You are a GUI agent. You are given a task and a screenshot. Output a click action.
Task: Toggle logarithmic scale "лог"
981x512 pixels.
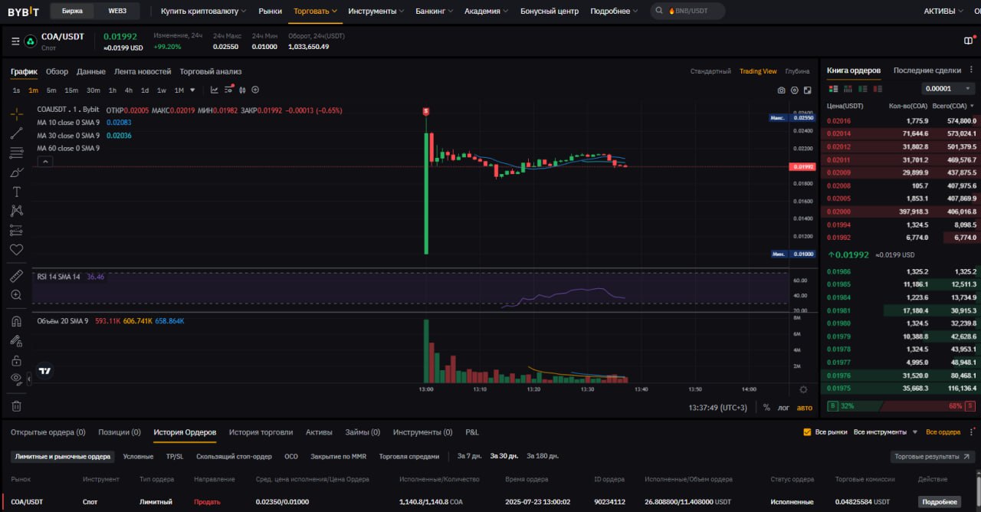pyautogui.click(x=783, y=408)
